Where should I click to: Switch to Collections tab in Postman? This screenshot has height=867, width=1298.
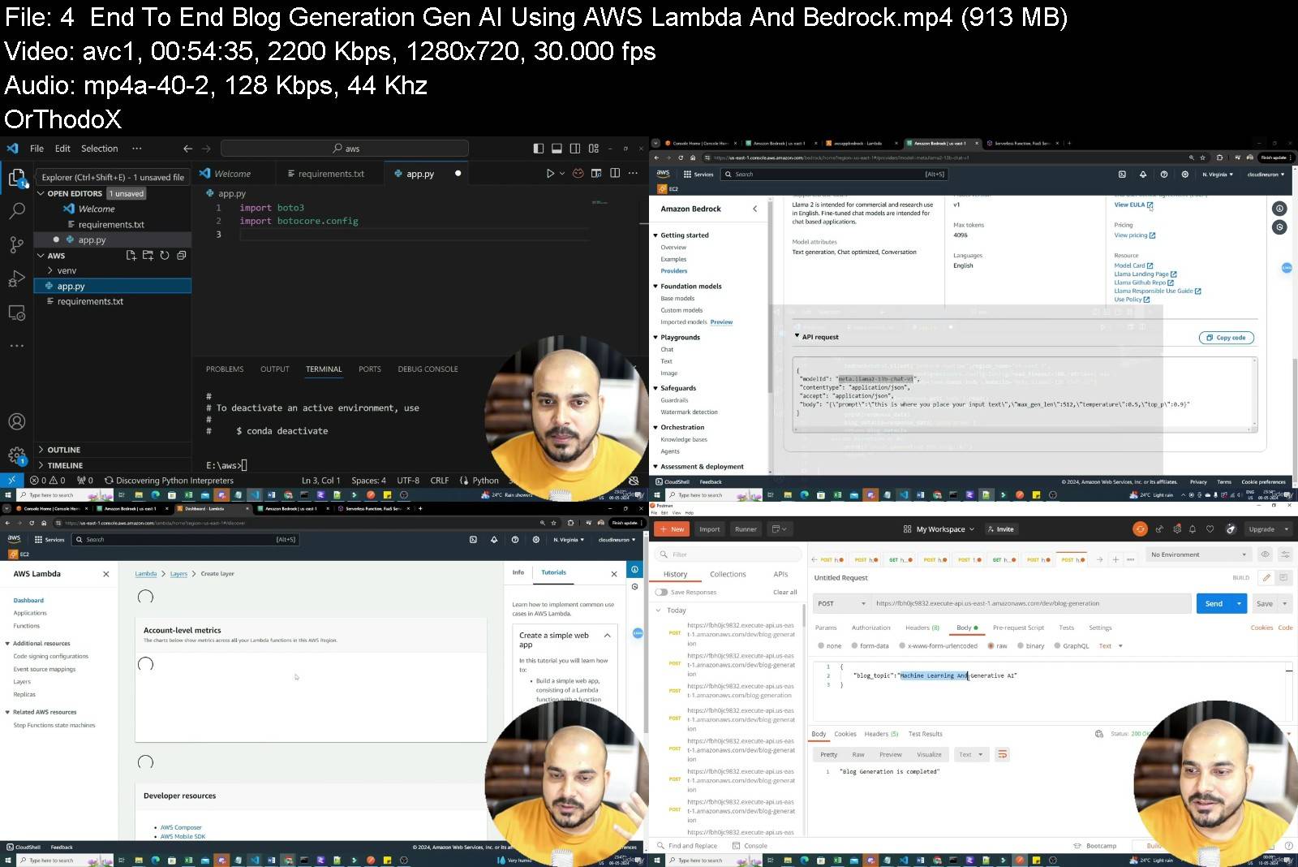click(x=728, y=575)
